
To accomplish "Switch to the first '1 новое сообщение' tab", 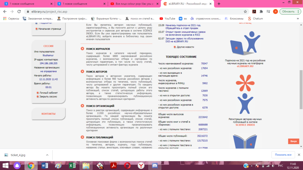I will 28,4.
